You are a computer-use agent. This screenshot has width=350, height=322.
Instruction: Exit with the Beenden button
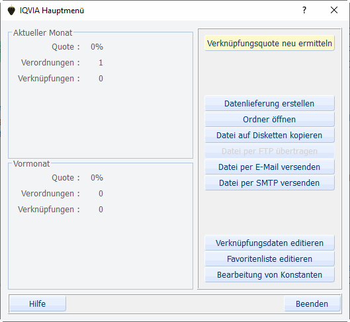coord(312,303)
